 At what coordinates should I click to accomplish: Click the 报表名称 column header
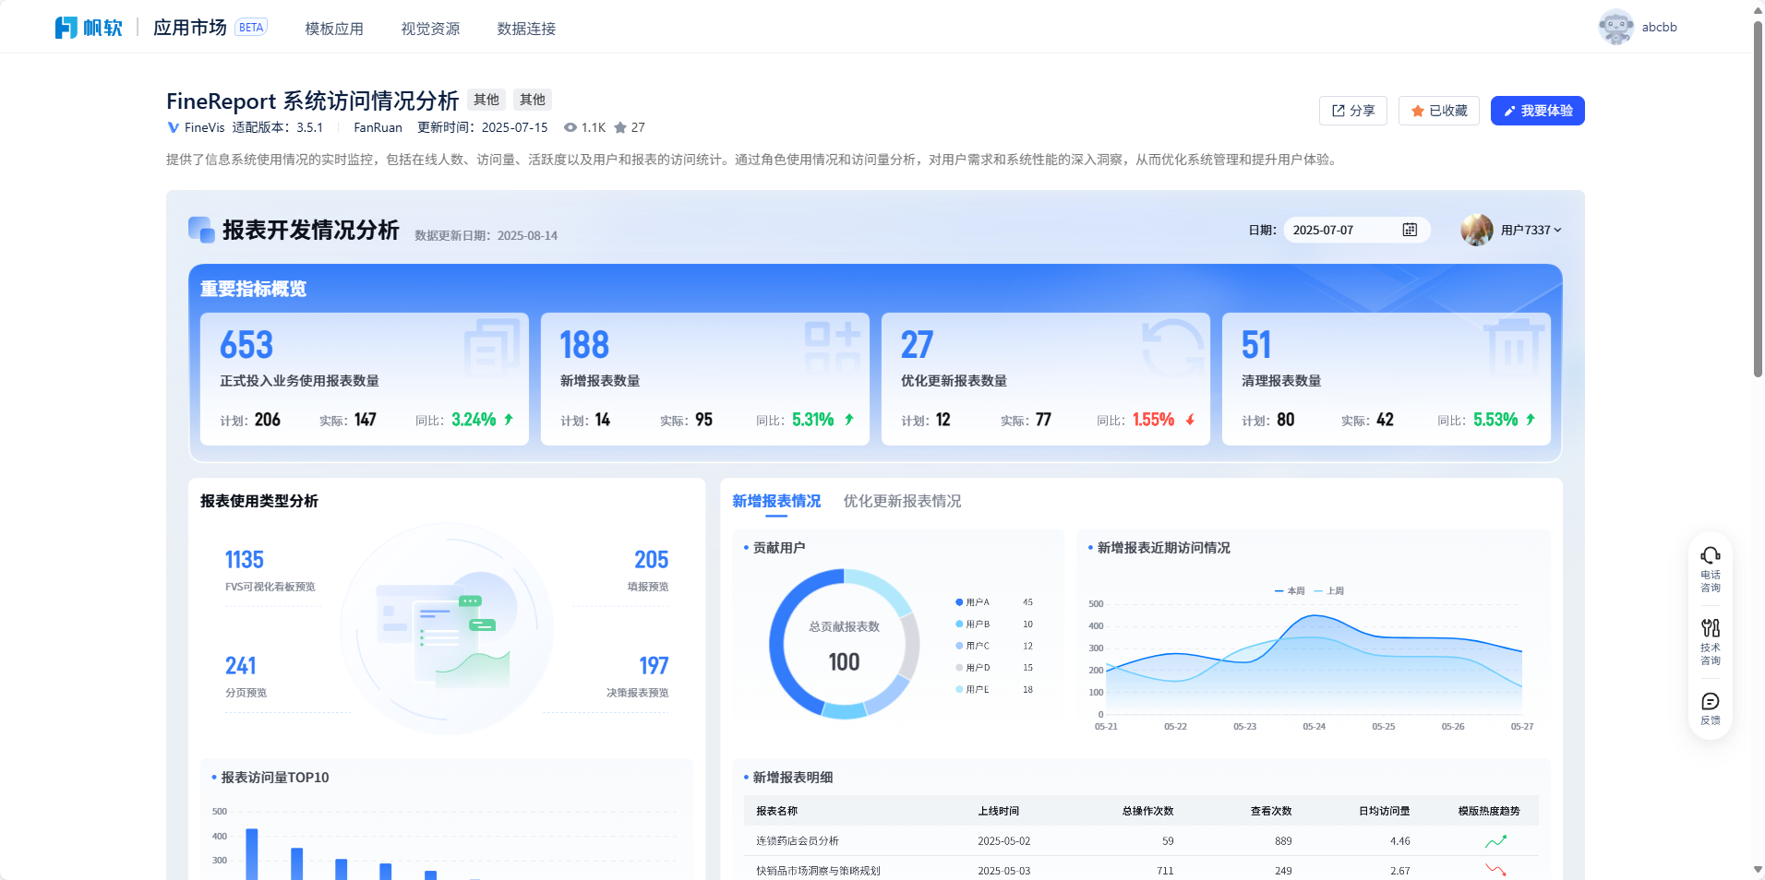pyautogui.click(x=776, y=811)
